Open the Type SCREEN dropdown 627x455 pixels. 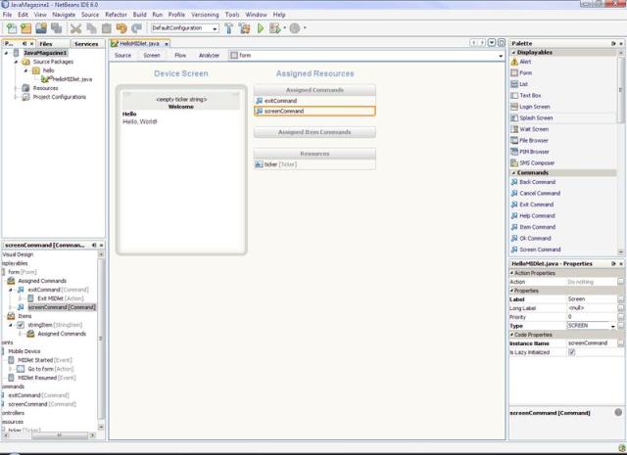click(613, 326)
